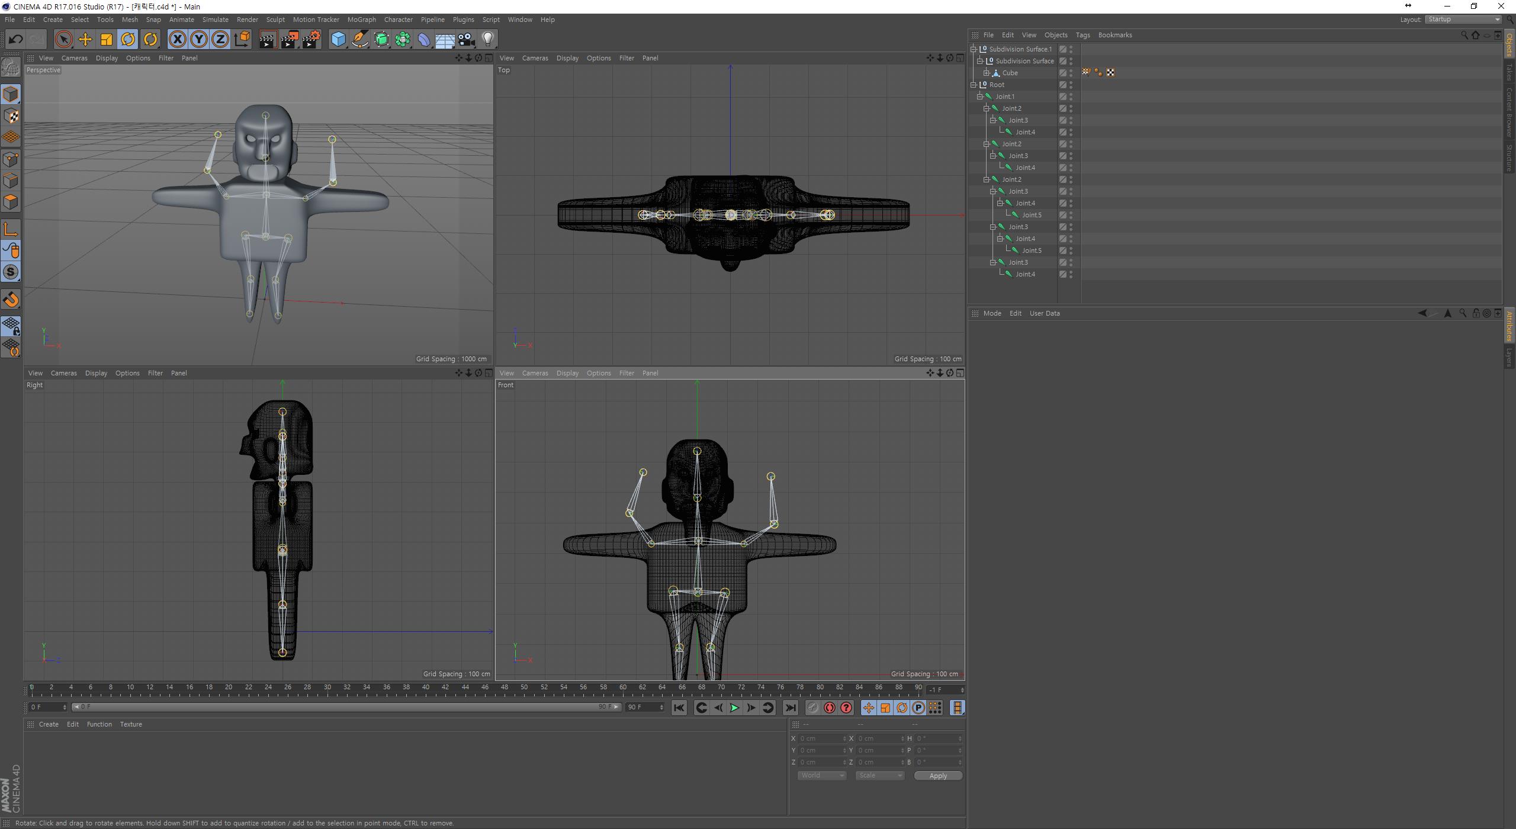Click the Record Active Objects button
1516x829 pixels.
point(812,708)
